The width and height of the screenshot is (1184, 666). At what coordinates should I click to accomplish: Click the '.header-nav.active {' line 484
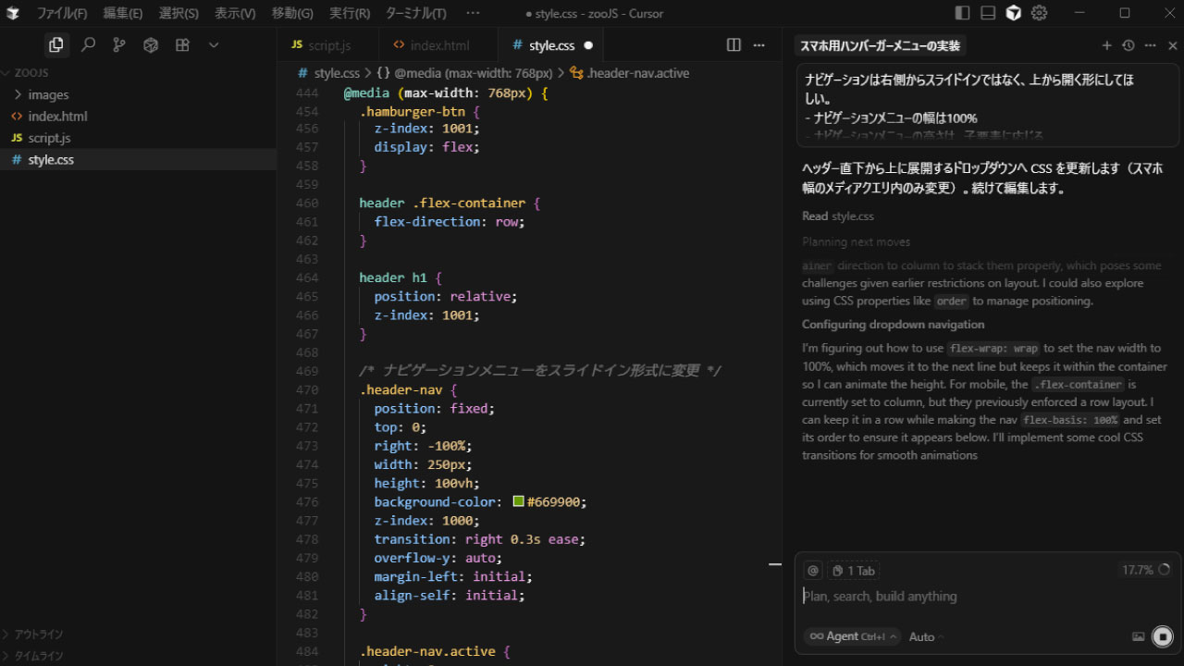pyautogui.click(x=435, y=651)
